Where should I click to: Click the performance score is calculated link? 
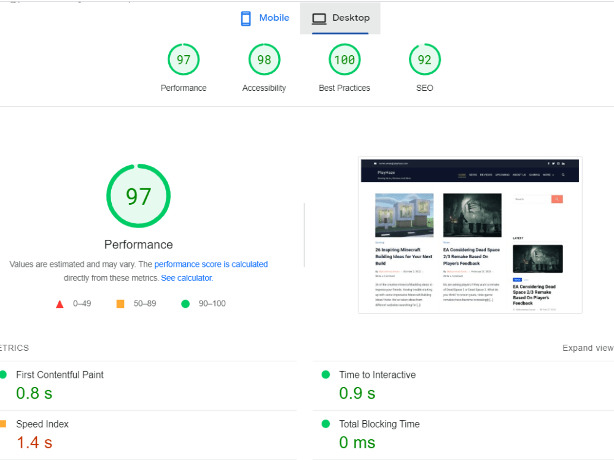(211, 264)
